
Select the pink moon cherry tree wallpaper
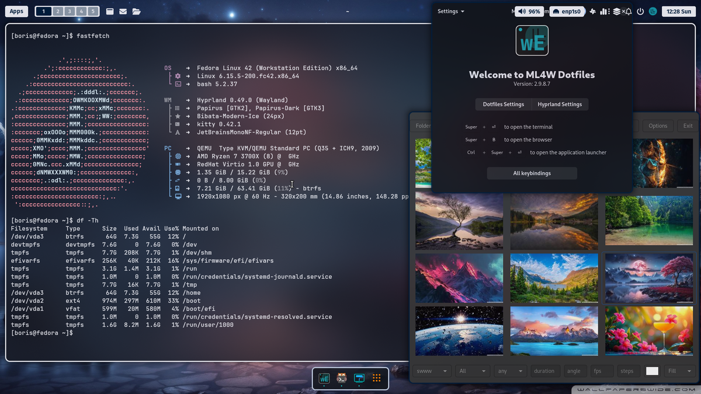649,277
